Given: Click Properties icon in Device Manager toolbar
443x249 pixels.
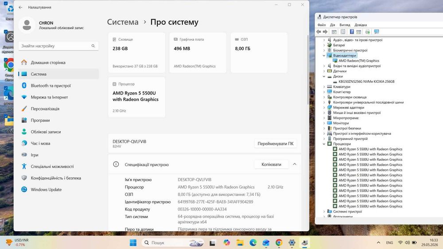Looking at the screenshot, I should click(343, 31).
